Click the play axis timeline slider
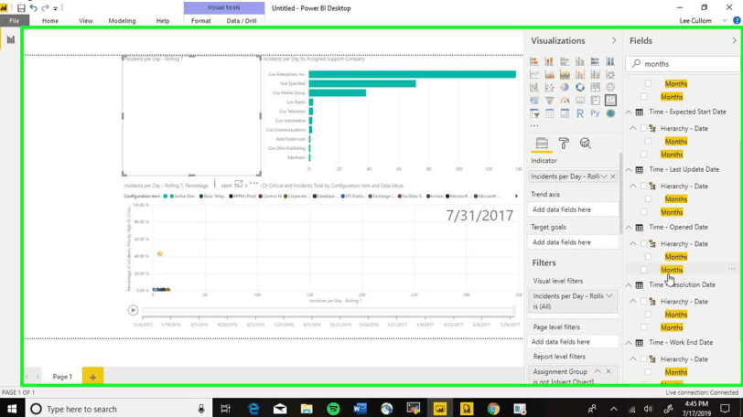The width and height of the screenshot is (743, 417). (328, 311)
